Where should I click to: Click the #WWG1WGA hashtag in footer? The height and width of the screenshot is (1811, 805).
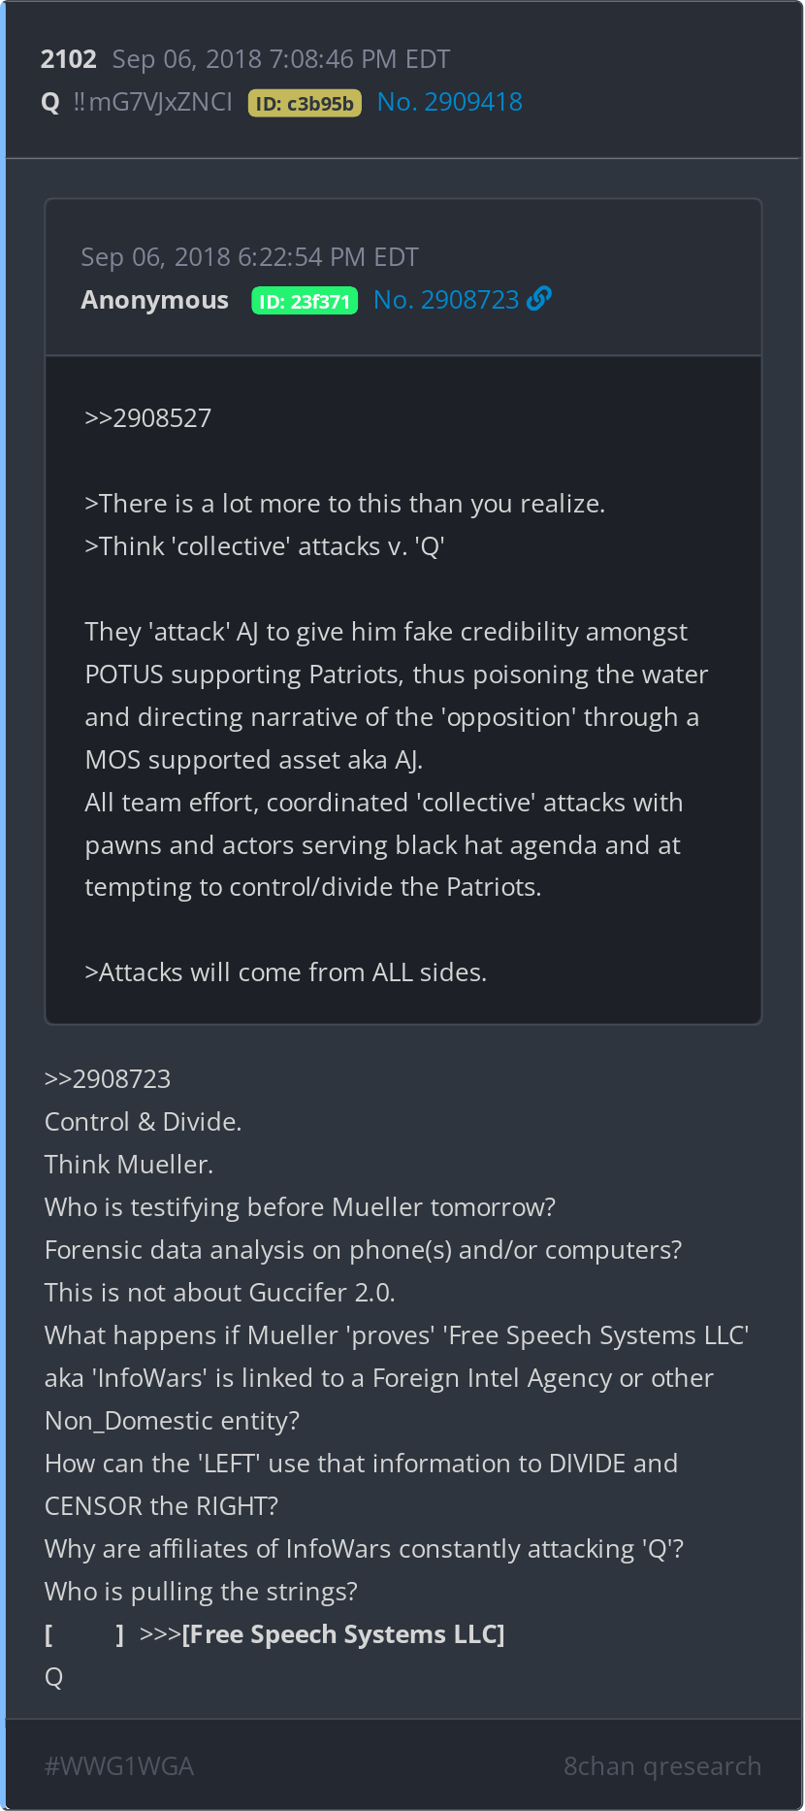pyautogui.click(x=119, y=1765)
